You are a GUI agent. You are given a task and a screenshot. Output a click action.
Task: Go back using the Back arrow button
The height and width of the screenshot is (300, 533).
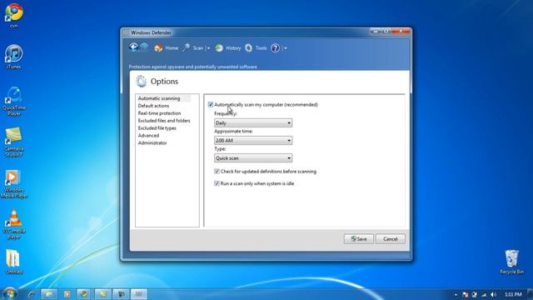point(133,47)
